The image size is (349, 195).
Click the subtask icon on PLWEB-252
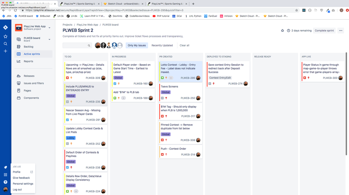67,144
